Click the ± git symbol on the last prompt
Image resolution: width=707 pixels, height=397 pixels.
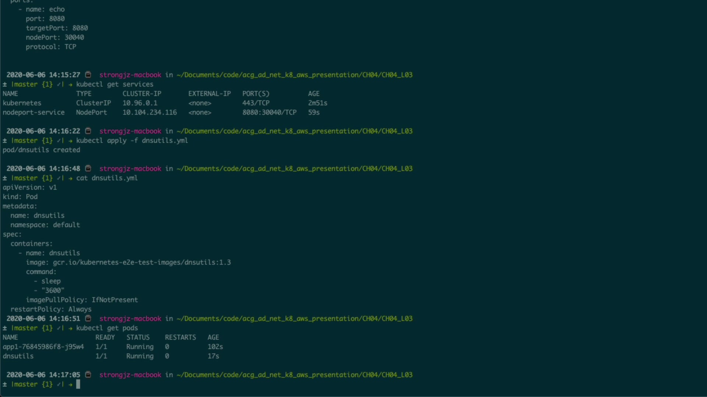point(5,384)
